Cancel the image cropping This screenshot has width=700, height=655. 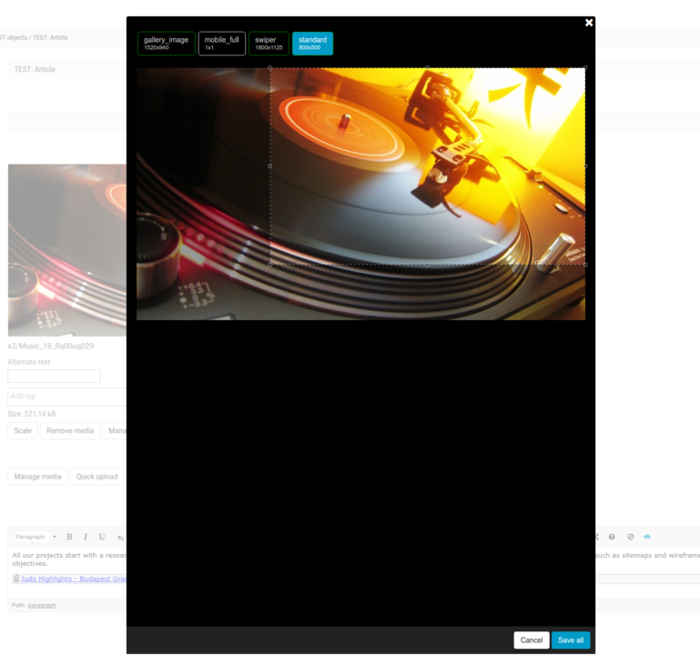532,640
